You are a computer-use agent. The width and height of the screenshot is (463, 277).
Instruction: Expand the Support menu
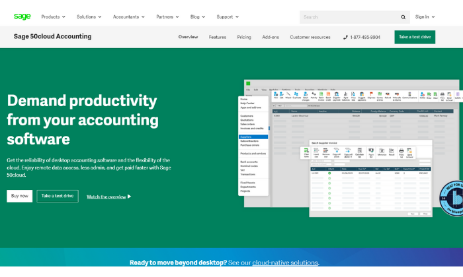(x=228, y=16)
